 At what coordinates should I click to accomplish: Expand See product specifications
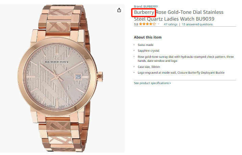point(152,83)
